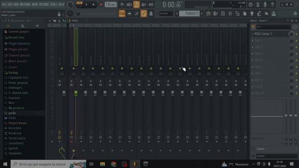Toggle wait-for-input before recording icon
The height and width of the screenshot is (168, 299).
click(129, 4)
